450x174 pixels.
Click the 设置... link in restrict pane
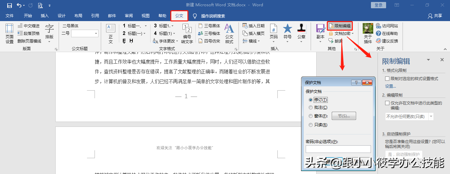coord(390,86)
